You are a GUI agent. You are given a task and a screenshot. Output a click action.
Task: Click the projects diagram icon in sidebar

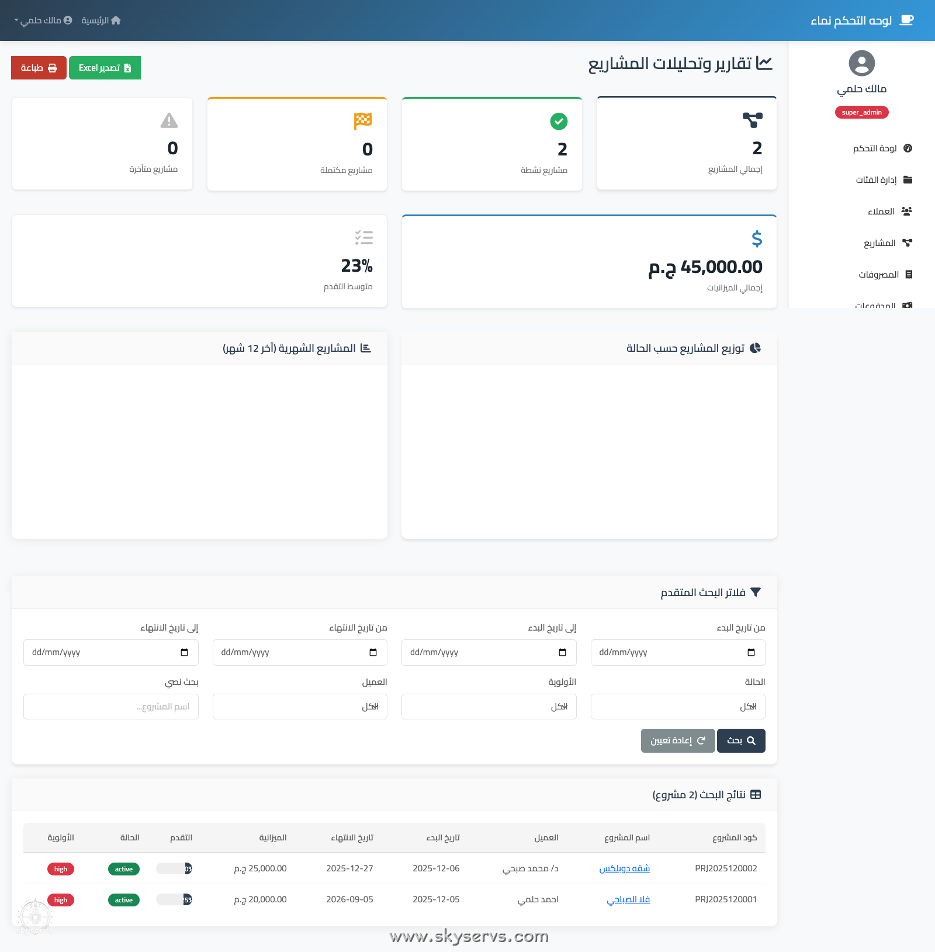(907, 243)
